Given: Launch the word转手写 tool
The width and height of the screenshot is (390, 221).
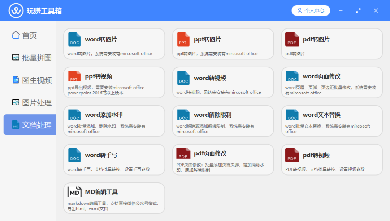Looking at the screenshot, I should tap(114, 159).
